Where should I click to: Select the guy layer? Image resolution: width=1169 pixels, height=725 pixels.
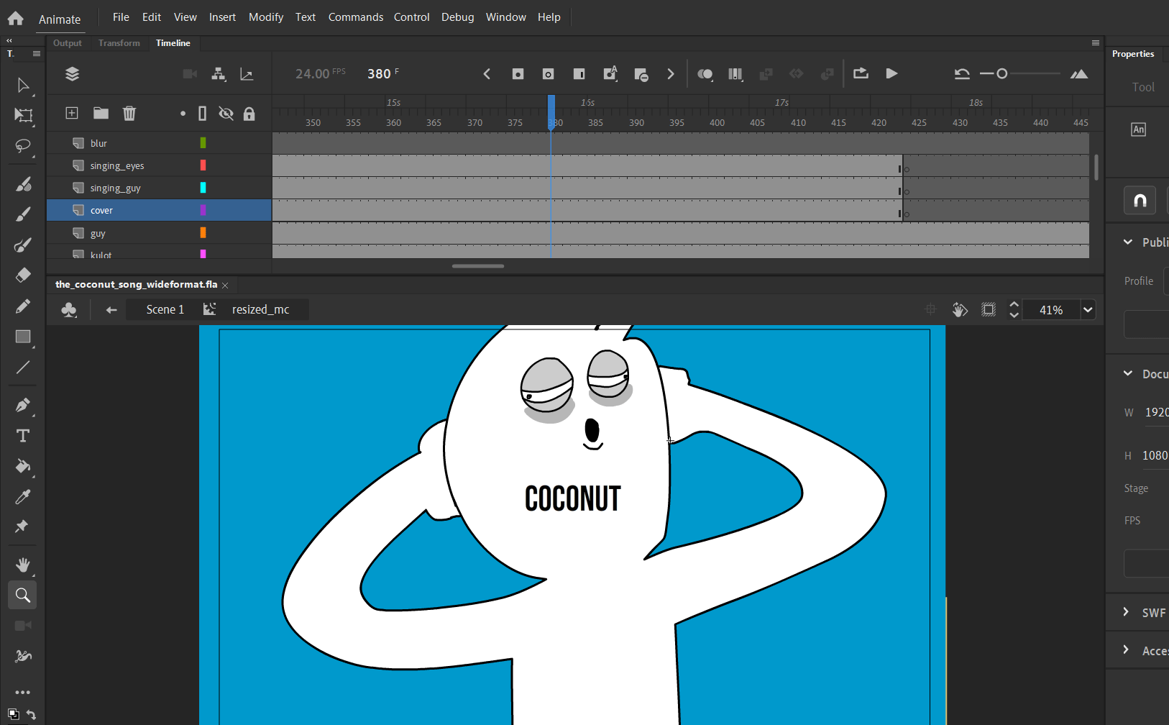(159, 233)
